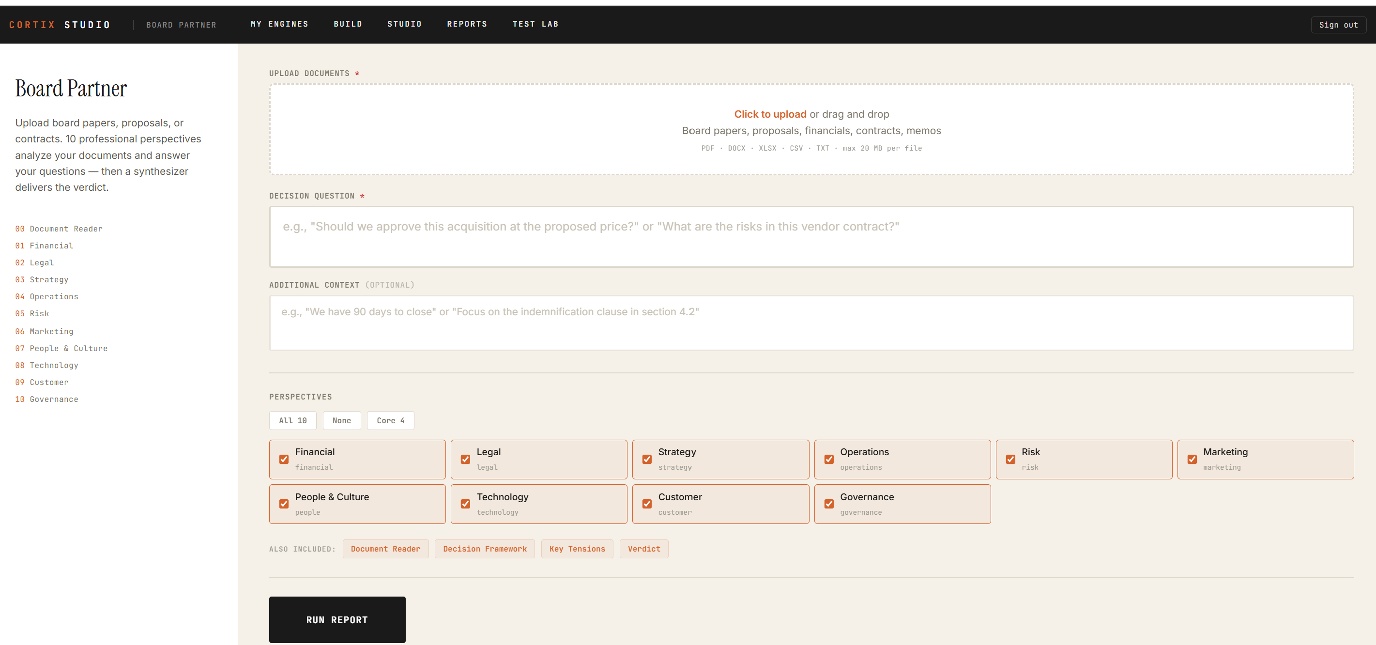
Task: Toggle the Risk perspective off
Action: (1010, 459)
